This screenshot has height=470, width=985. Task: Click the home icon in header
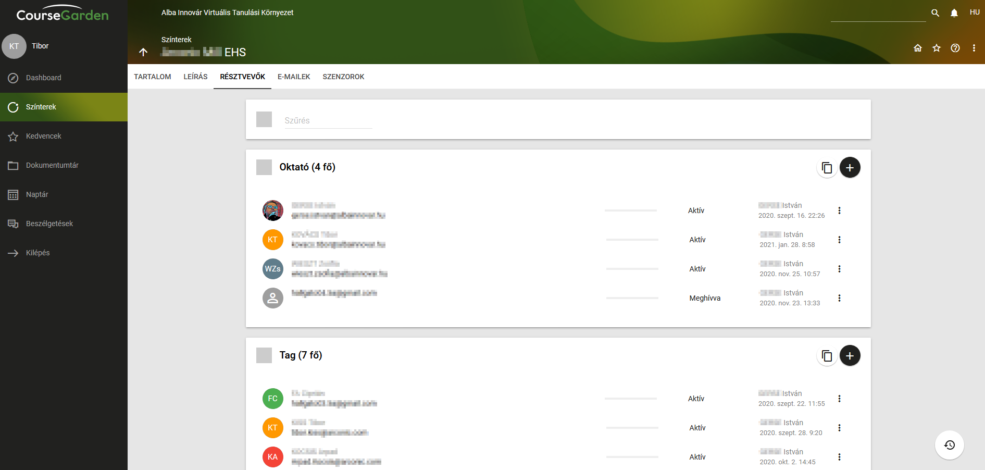pyautogui.click(x=918, y=48)
